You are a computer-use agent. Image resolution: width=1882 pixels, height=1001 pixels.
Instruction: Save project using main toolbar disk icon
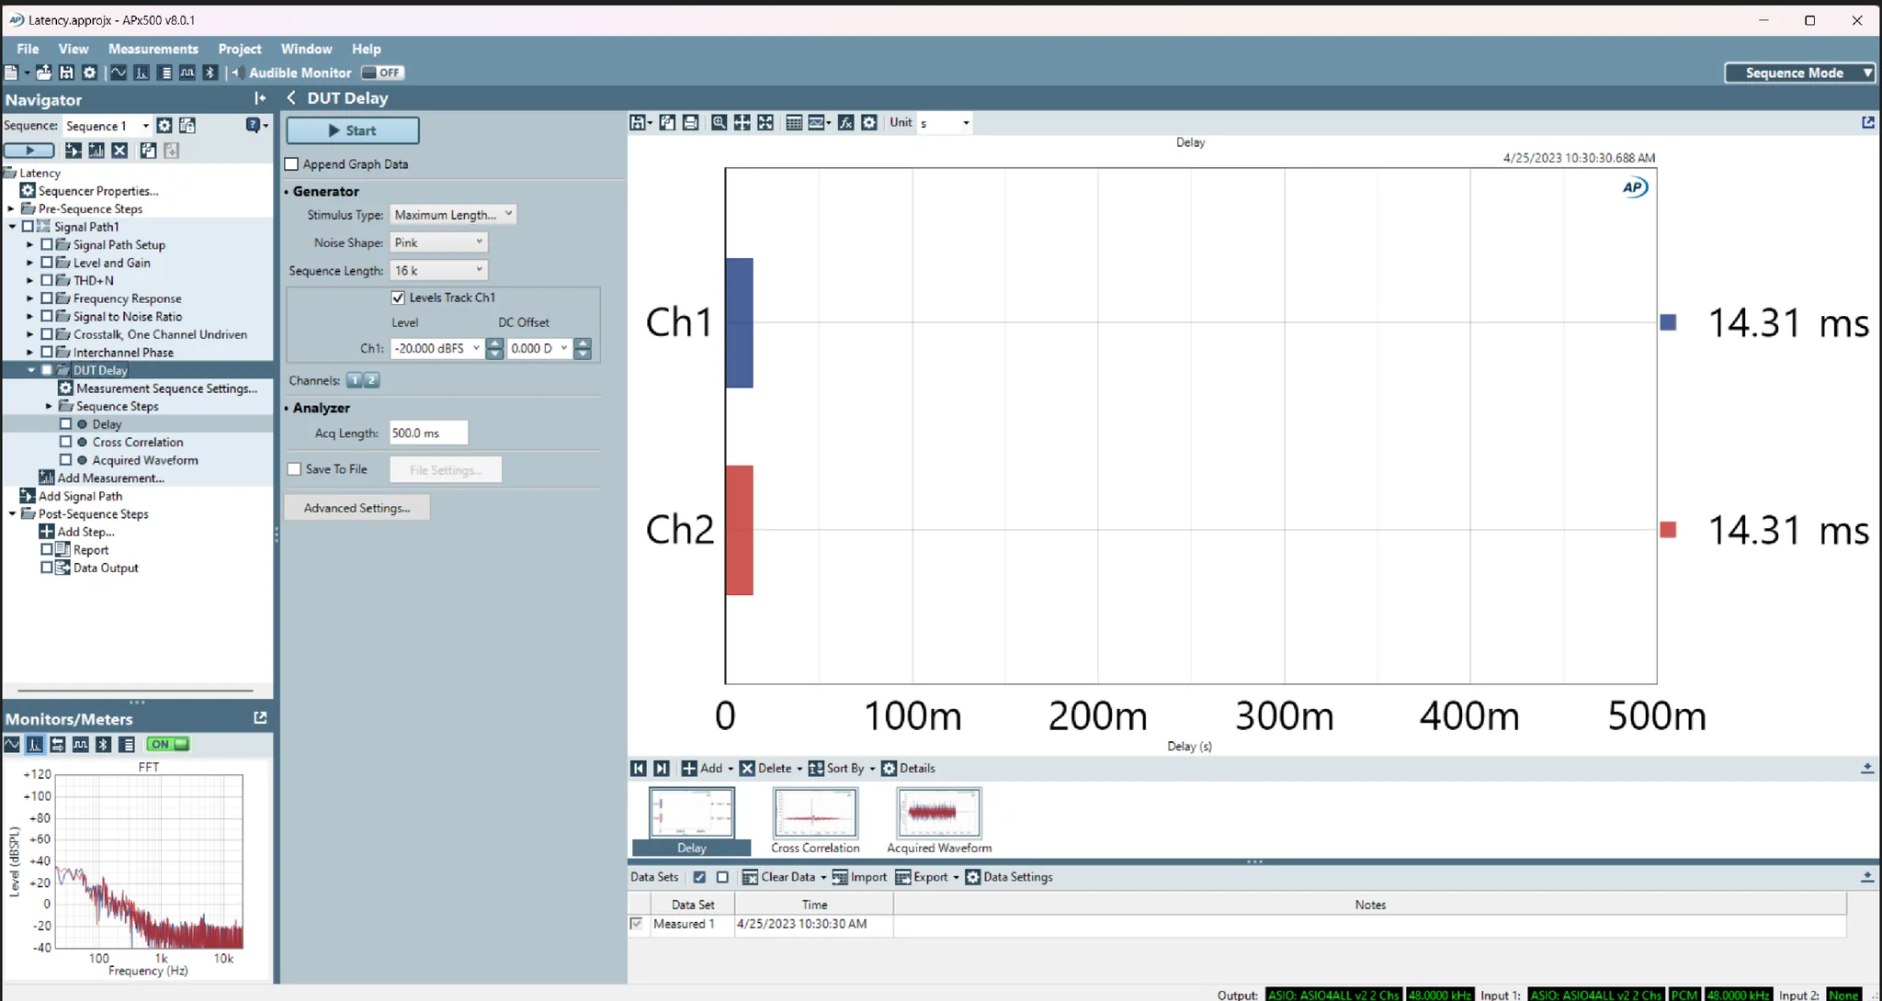click(x=66, y=73)
